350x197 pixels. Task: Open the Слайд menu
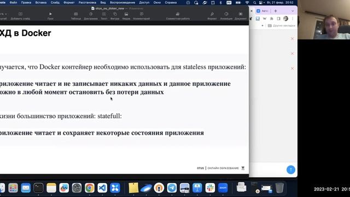click(x=55, y=2)
